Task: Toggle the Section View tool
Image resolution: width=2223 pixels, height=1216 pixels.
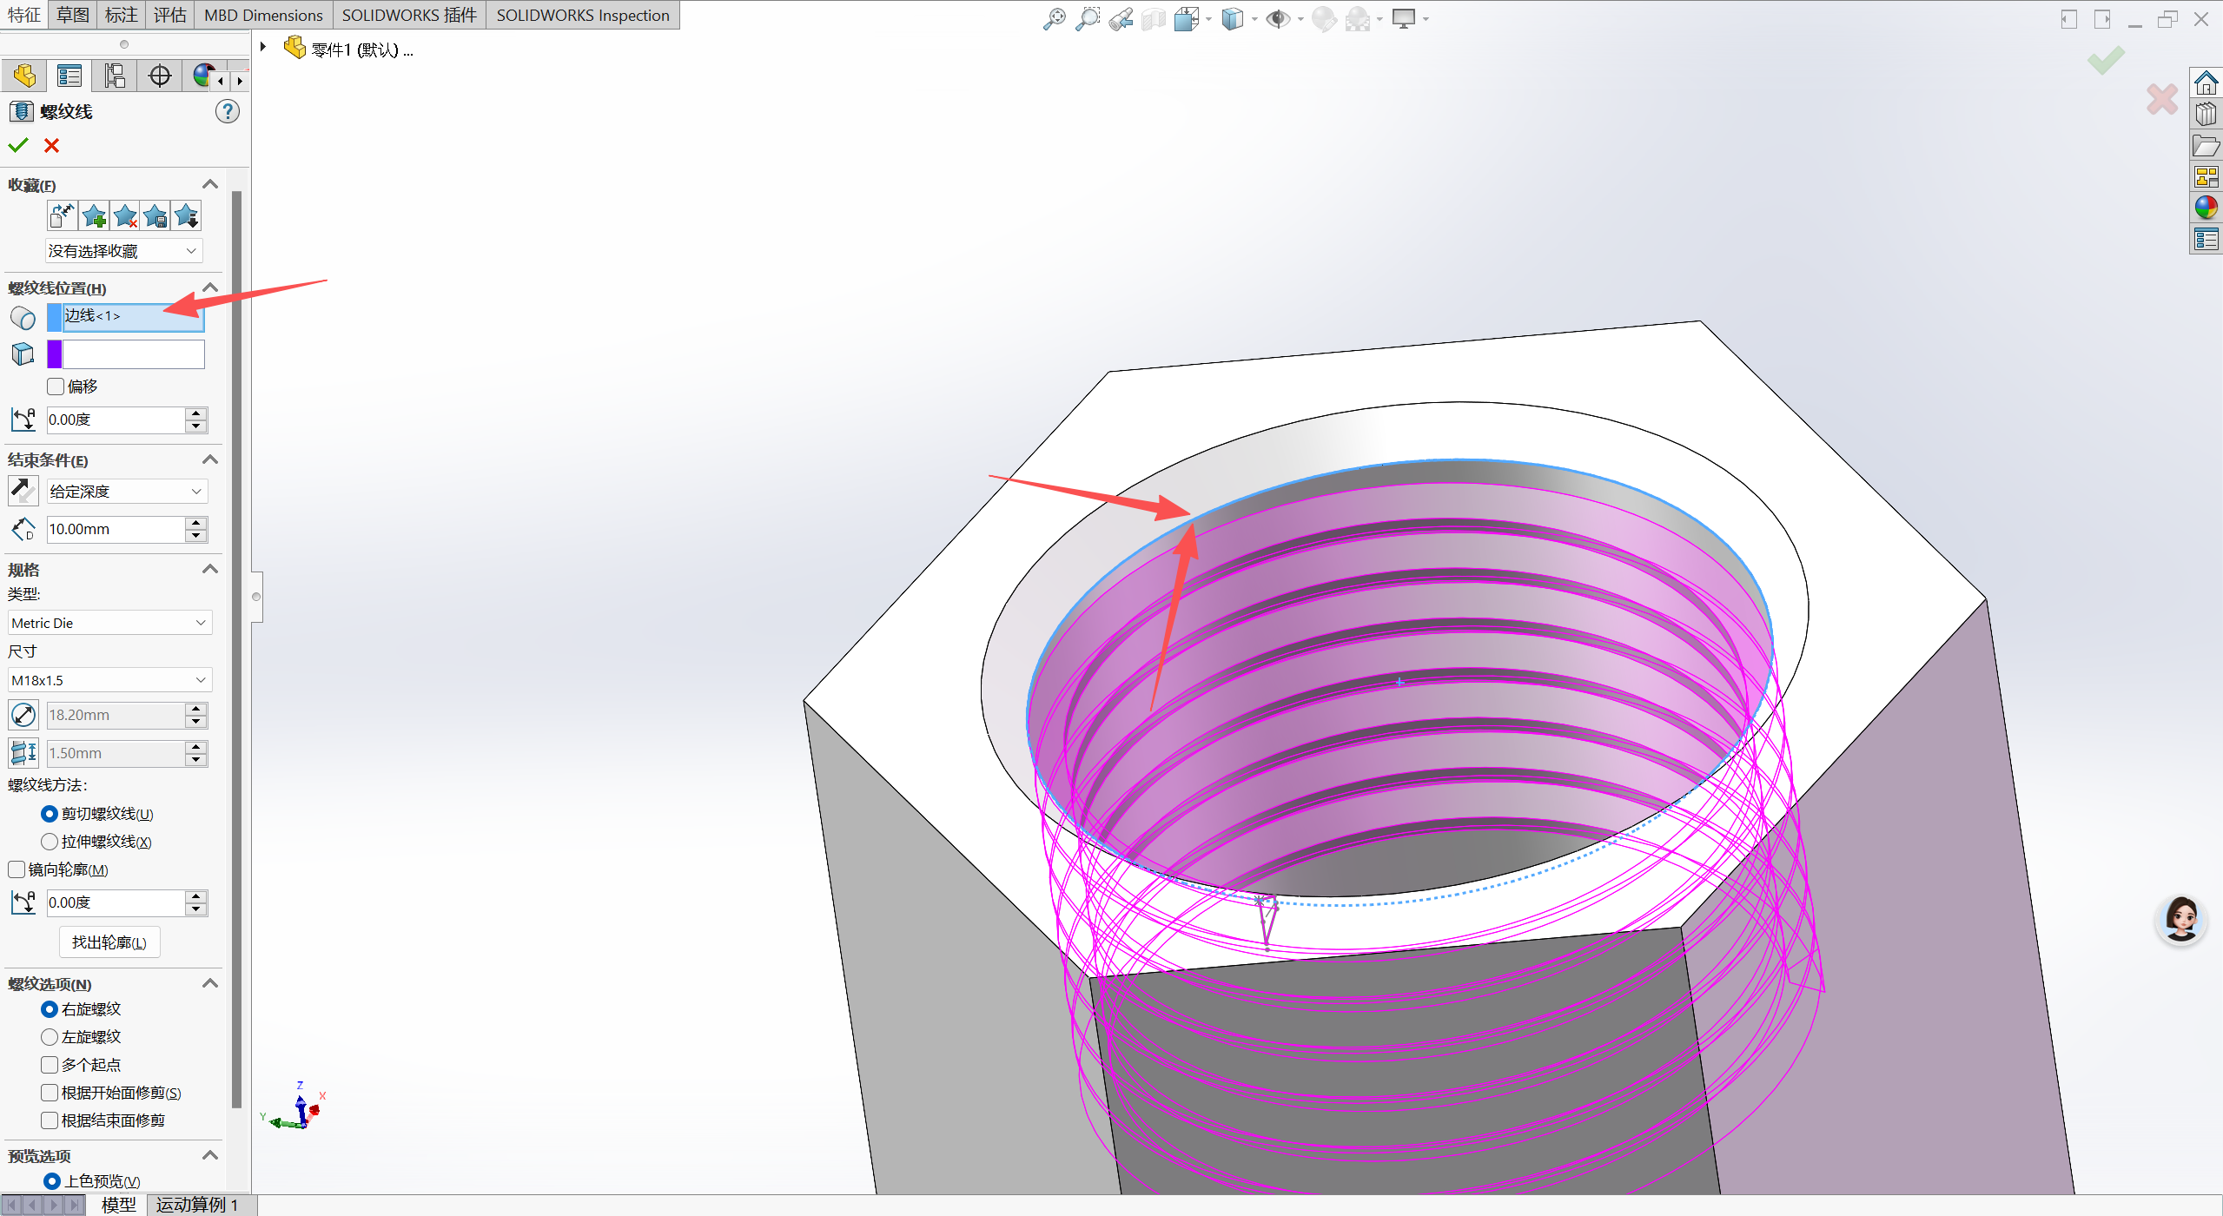Action: [x=1154, y=18]
